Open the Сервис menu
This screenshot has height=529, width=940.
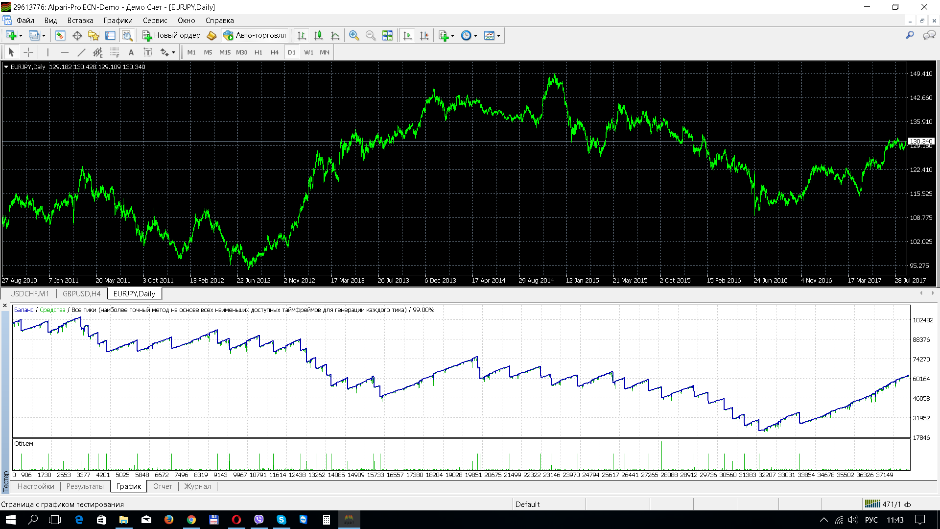[155, 21]
